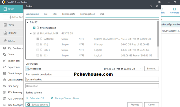This screenshot has height=107, width=180.
Task: Switch to the SQL tab
Action: click(102, 14)
